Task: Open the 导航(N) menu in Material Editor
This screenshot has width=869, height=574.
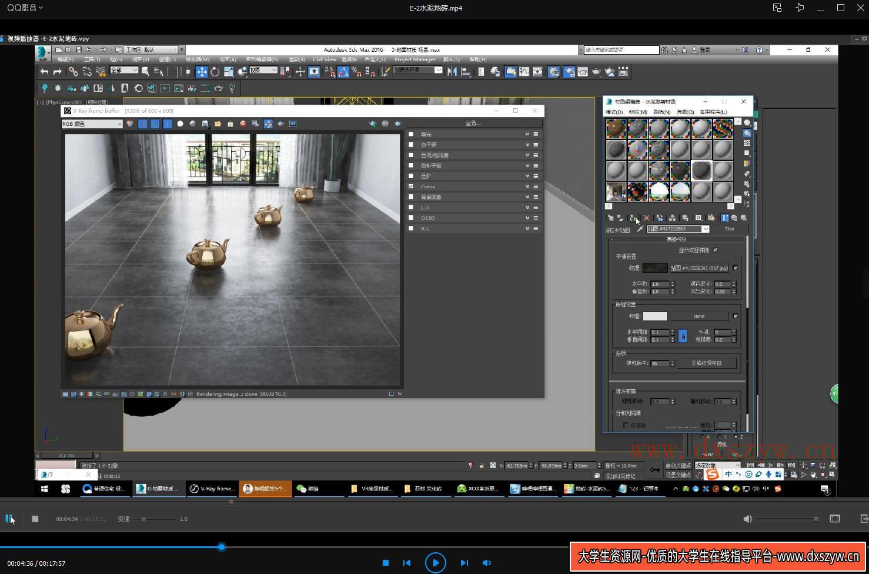Action: [661, 112]
